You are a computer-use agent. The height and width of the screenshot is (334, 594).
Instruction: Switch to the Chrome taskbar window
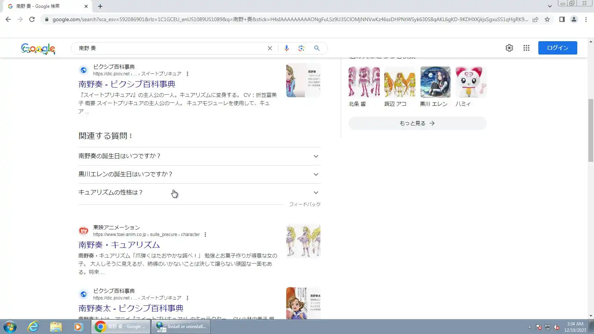coord(121,327)
